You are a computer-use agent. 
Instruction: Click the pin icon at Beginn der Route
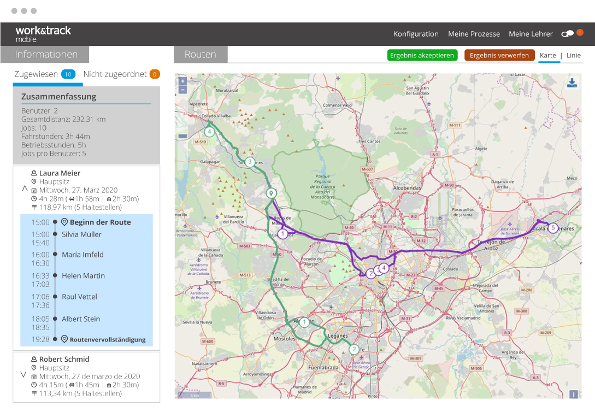(64, 222)
